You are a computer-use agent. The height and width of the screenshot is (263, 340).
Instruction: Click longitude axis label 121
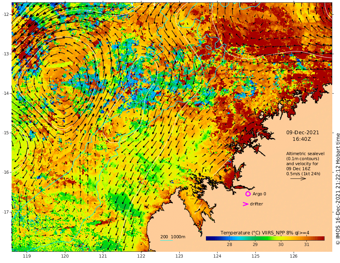point(103,256)
